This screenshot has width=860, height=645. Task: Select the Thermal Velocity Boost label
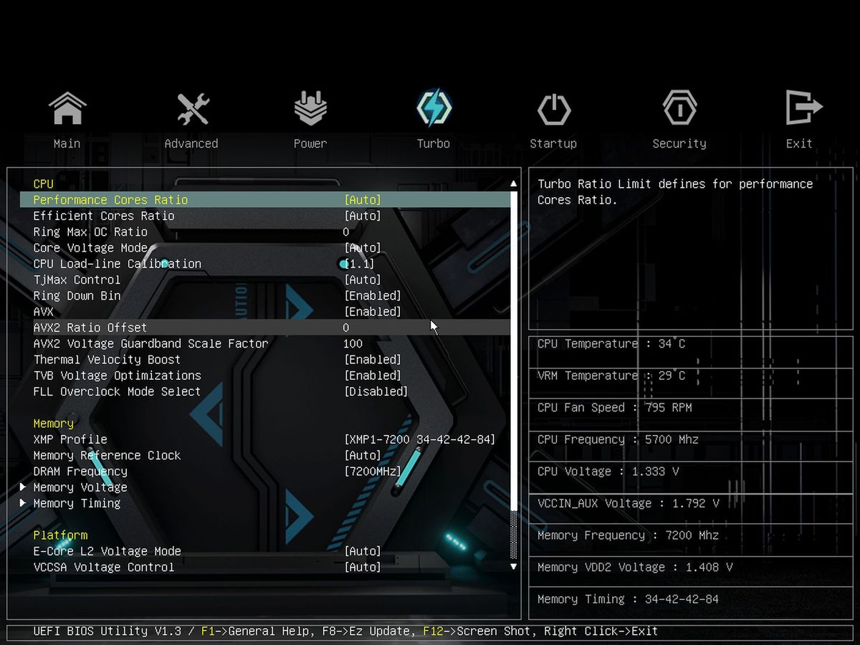tap(107, 360)
